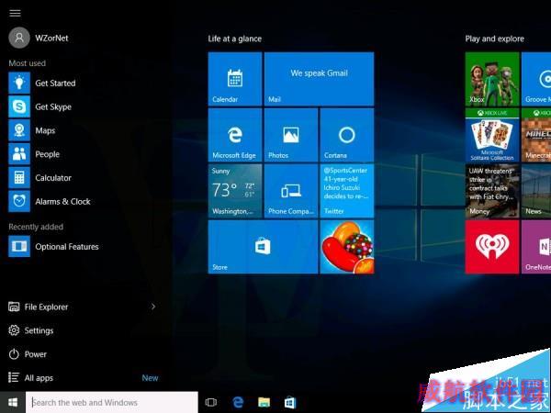The width and height of the screenshot is (551, 413).
Task: Open the Groove Music tile
Action: coord(536,79)
